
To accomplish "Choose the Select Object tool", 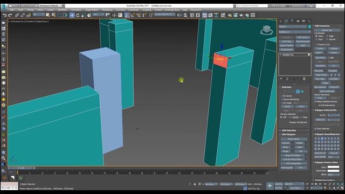I will pyautogui.click(x=47, y=15).
